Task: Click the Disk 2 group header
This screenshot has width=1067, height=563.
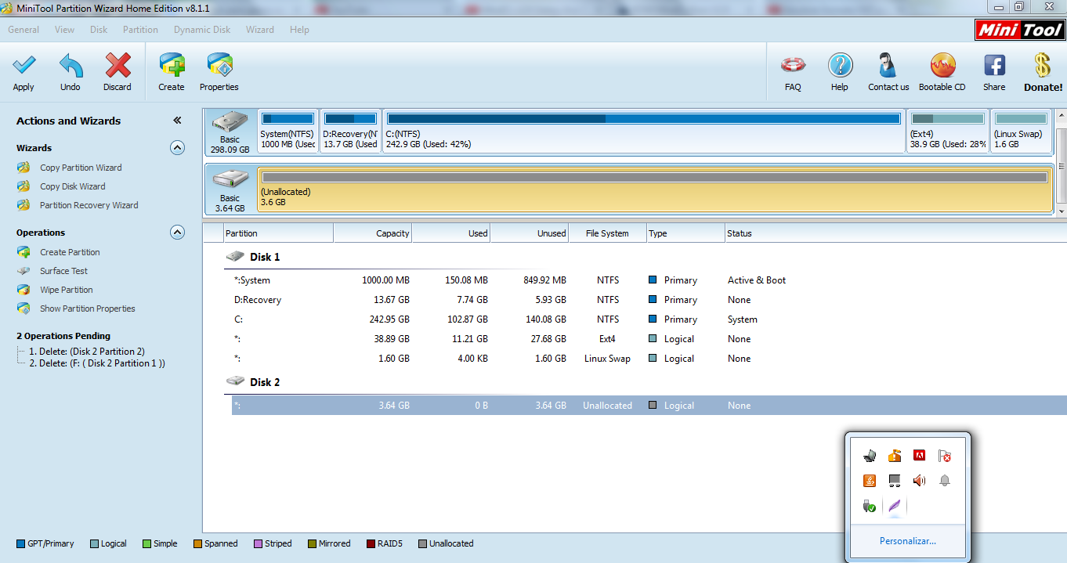Action: point(253,382)
